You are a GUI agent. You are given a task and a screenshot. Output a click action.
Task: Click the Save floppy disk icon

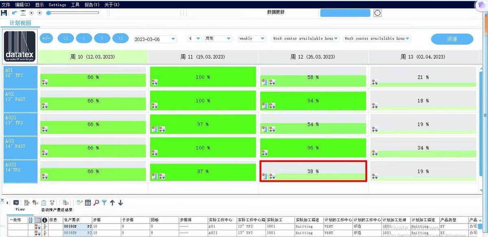tap(4, 13)
